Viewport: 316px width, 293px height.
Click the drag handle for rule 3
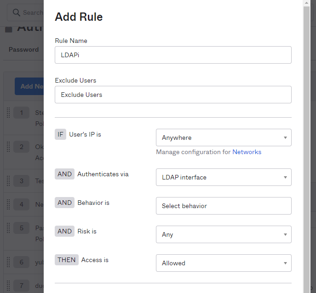pos(8,181)
